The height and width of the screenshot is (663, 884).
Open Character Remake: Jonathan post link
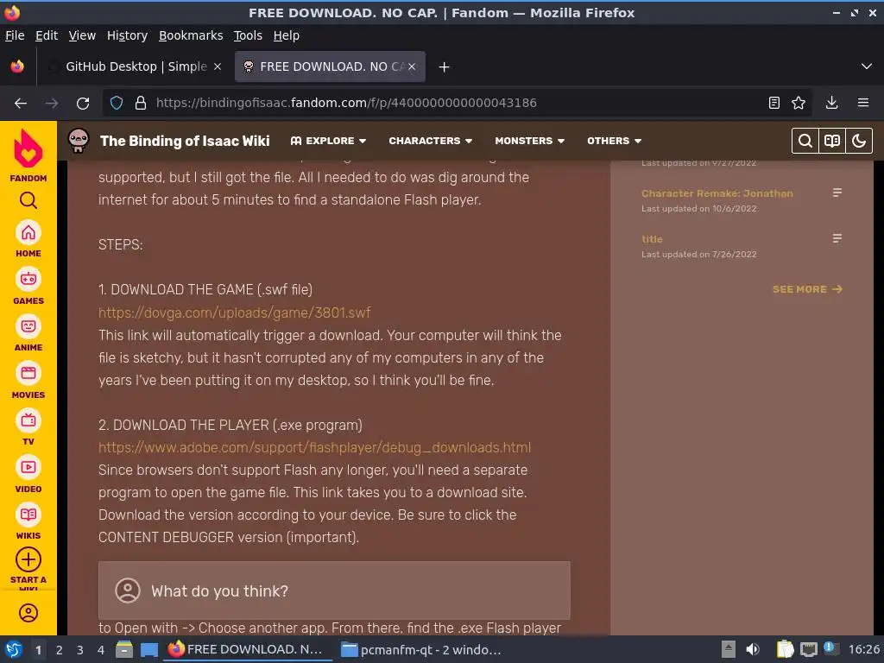pos(717,193)
